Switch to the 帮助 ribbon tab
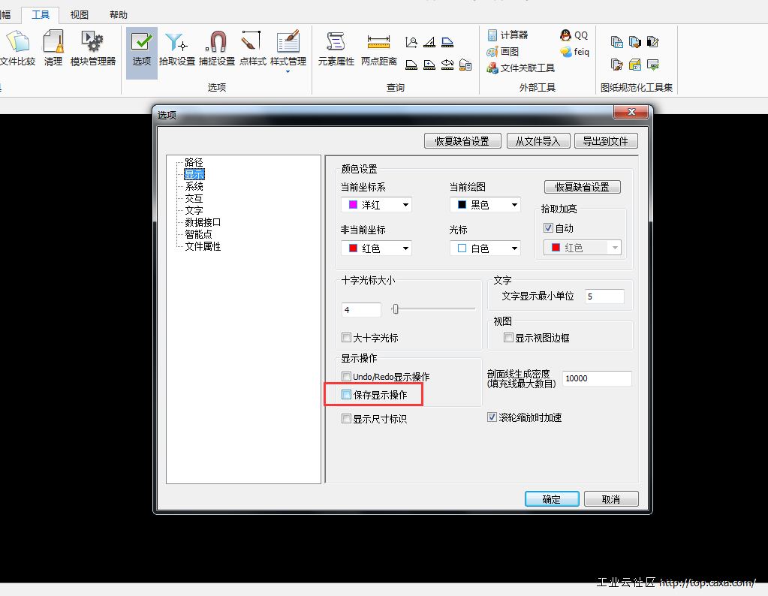Image resolution: width=768 pixels, height=596 pixels. click(x=119, y=15)
